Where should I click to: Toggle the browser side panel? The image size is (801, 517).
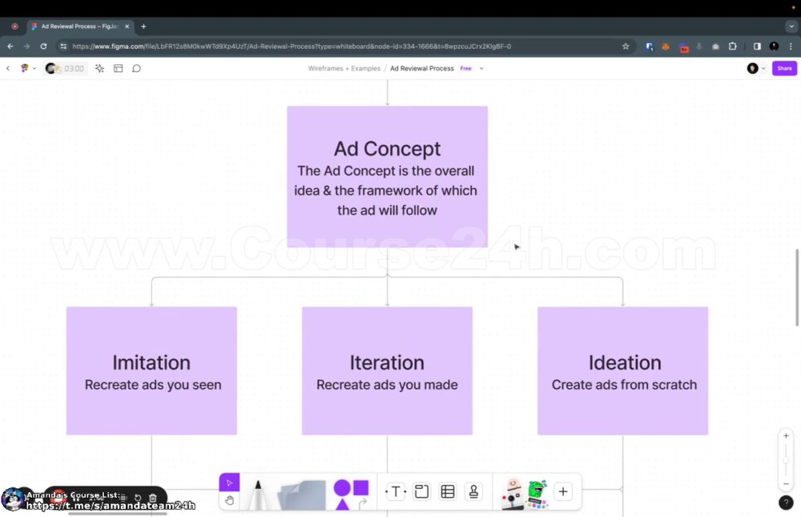click(757, 46)
